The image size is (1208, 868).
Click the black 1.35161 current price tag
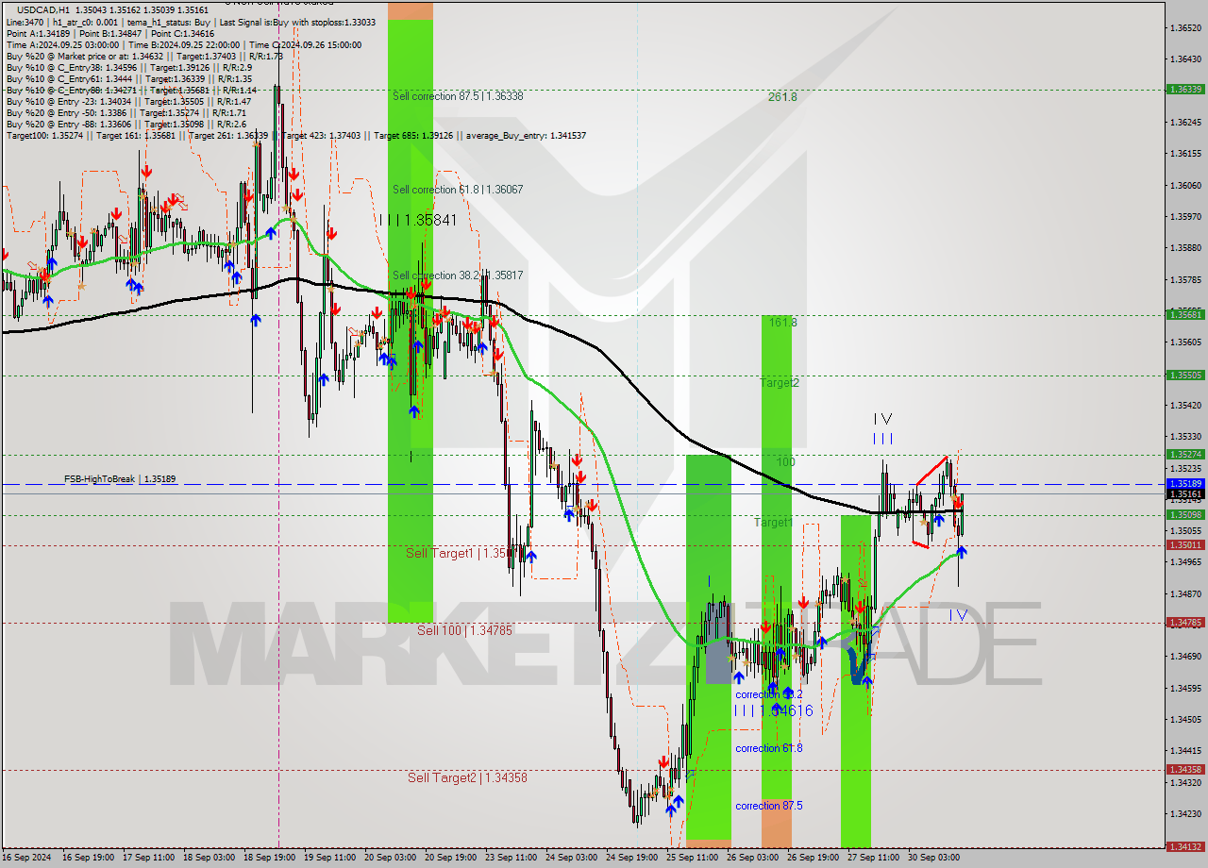pos(1185,493)
